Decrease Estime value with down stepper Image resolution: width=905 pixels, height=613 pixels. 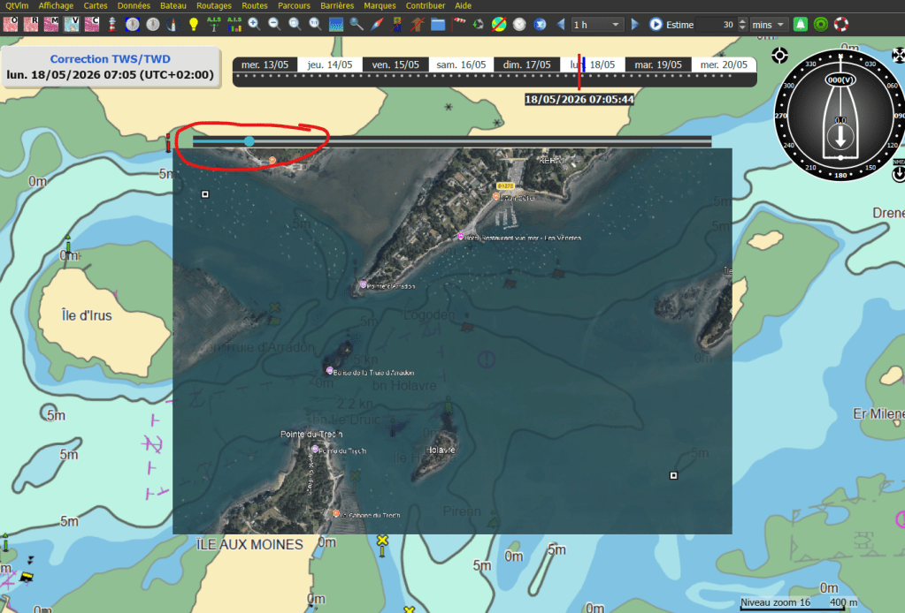point(742,28)
